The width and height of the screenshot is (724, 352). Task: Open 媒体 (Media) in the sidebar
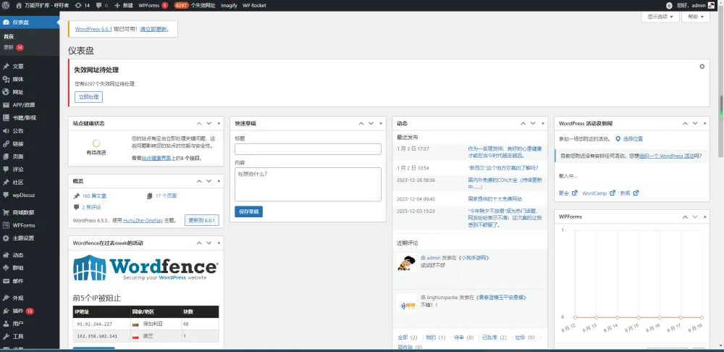point(18,79)
